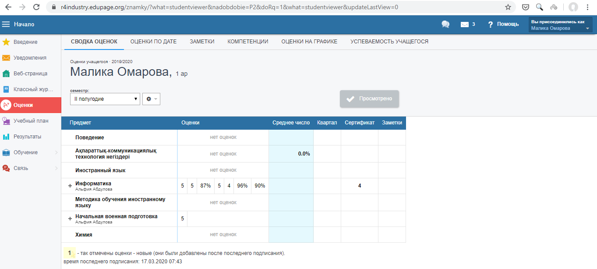
Task: Click the site lock icon in address bar
Action: 54,7
